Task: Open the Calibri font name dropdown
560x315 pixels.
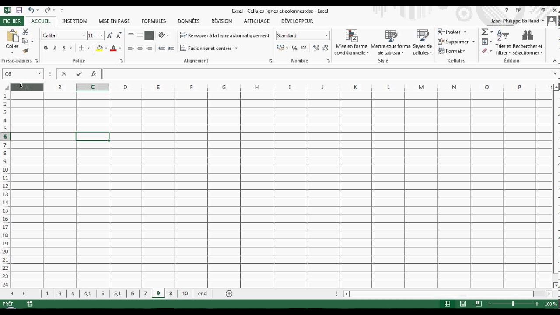Action: tap(84, 35)
